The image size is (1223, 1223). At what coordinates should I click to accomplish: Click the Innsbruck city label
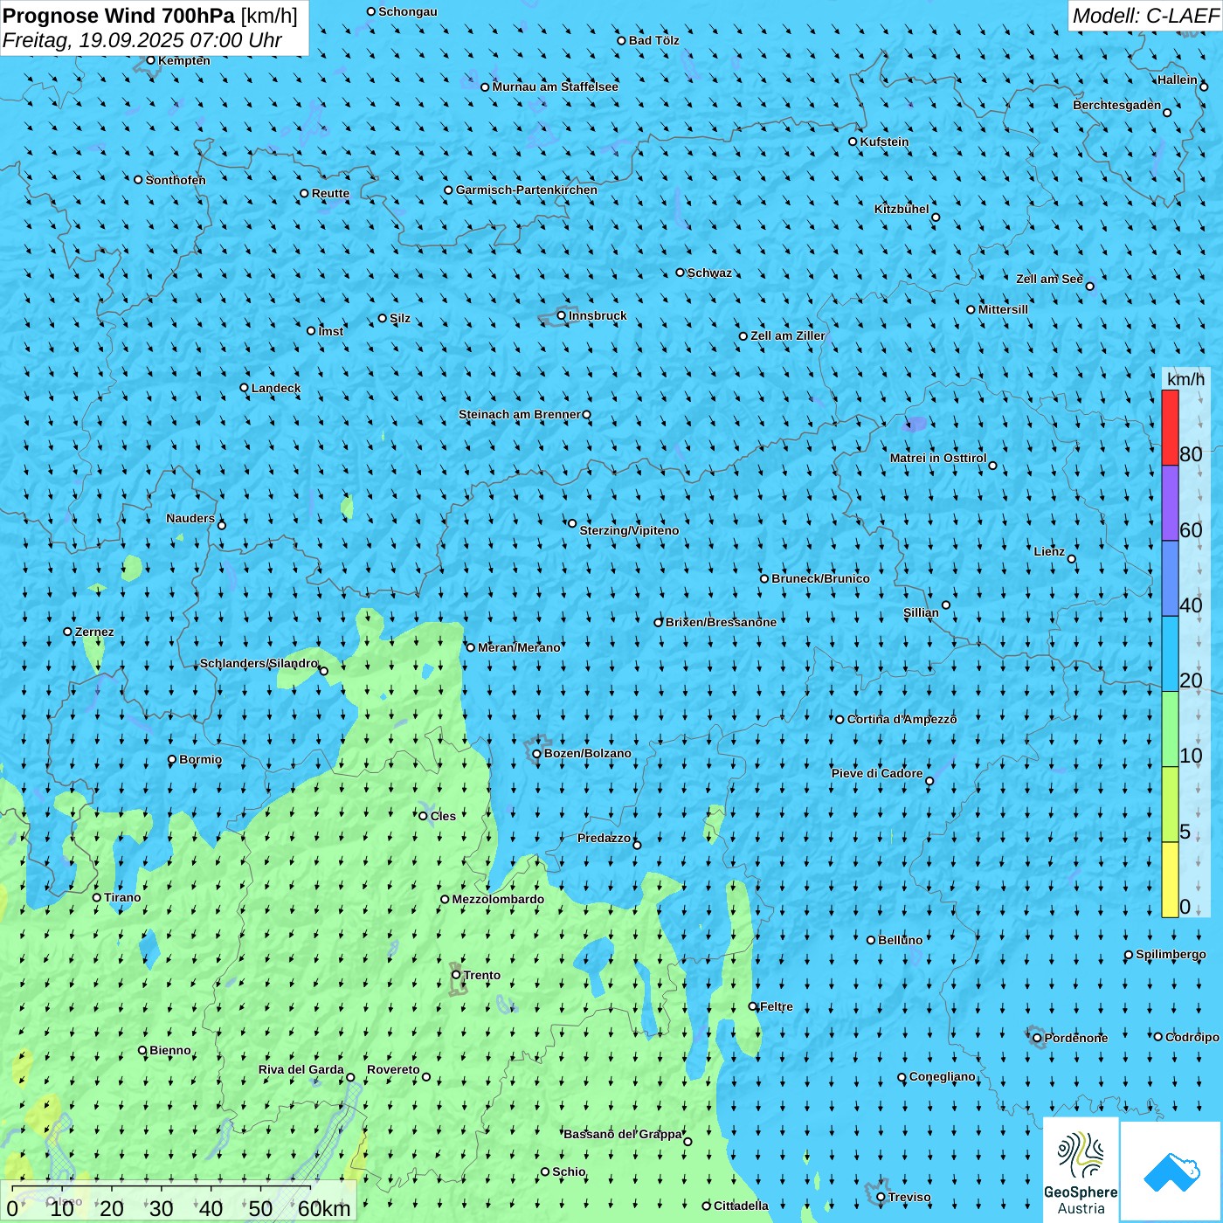(598, 315)
